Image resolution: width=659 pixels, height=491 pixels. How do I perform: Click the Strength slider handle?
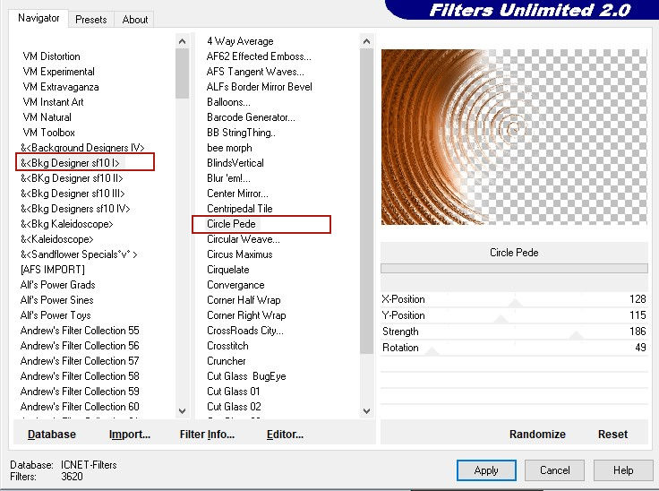[x=575, y=336]
